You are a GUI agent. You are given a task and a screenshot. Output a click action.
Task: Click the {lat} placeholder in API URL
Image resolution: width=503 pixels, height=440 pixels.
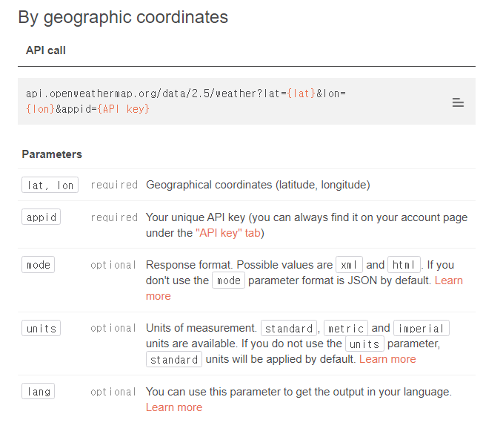(x=301, y=93)
